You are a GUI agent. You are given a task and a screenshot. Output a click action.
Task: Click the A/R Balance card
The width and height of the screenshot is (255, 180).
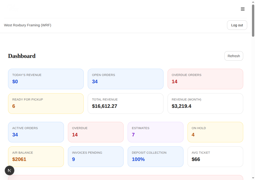36,156
